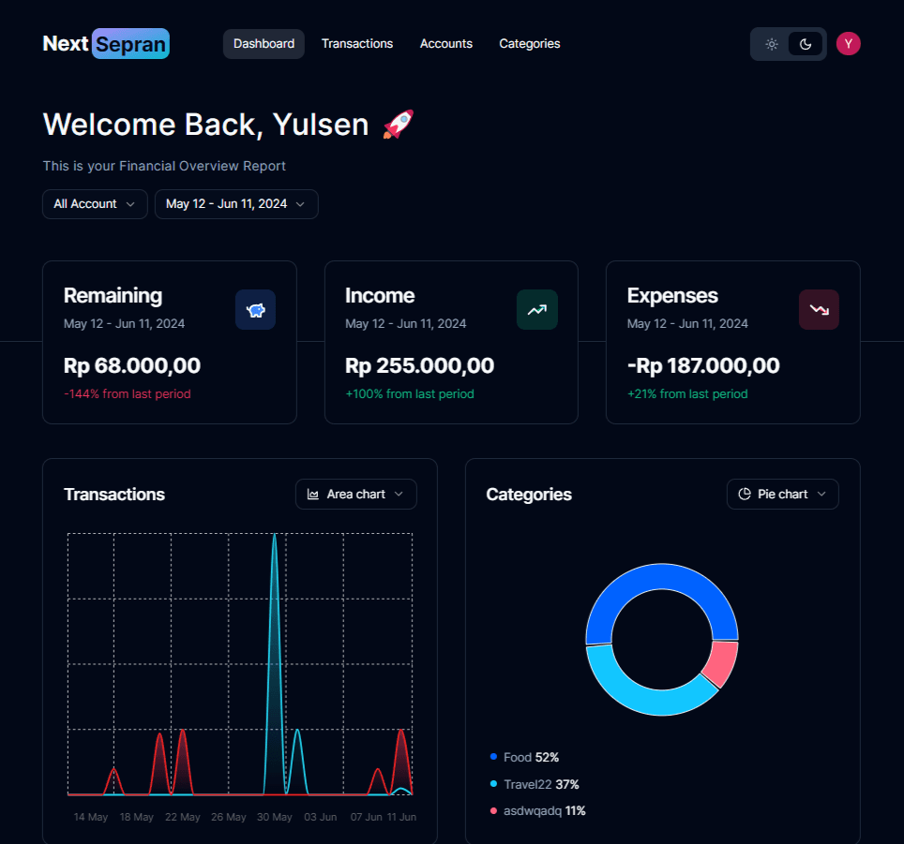
Task: Expand the Area chart type dropdown
Action: click(356, 495)
